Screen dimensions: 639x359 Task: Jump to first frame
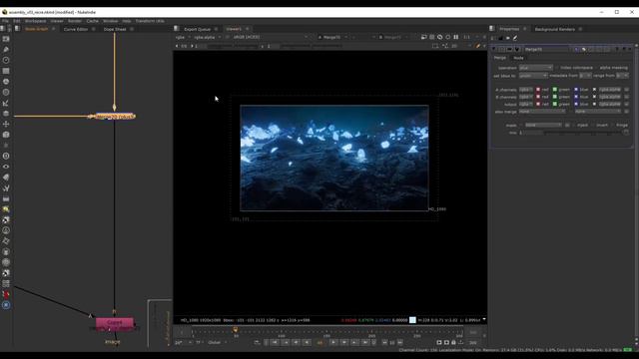click(276, 343)
